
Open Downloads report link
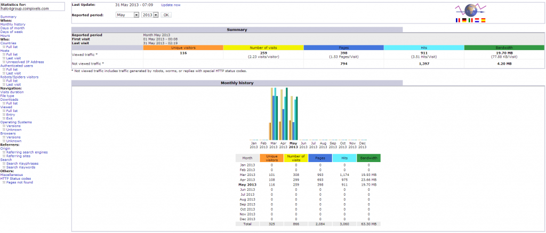point(9,100)
